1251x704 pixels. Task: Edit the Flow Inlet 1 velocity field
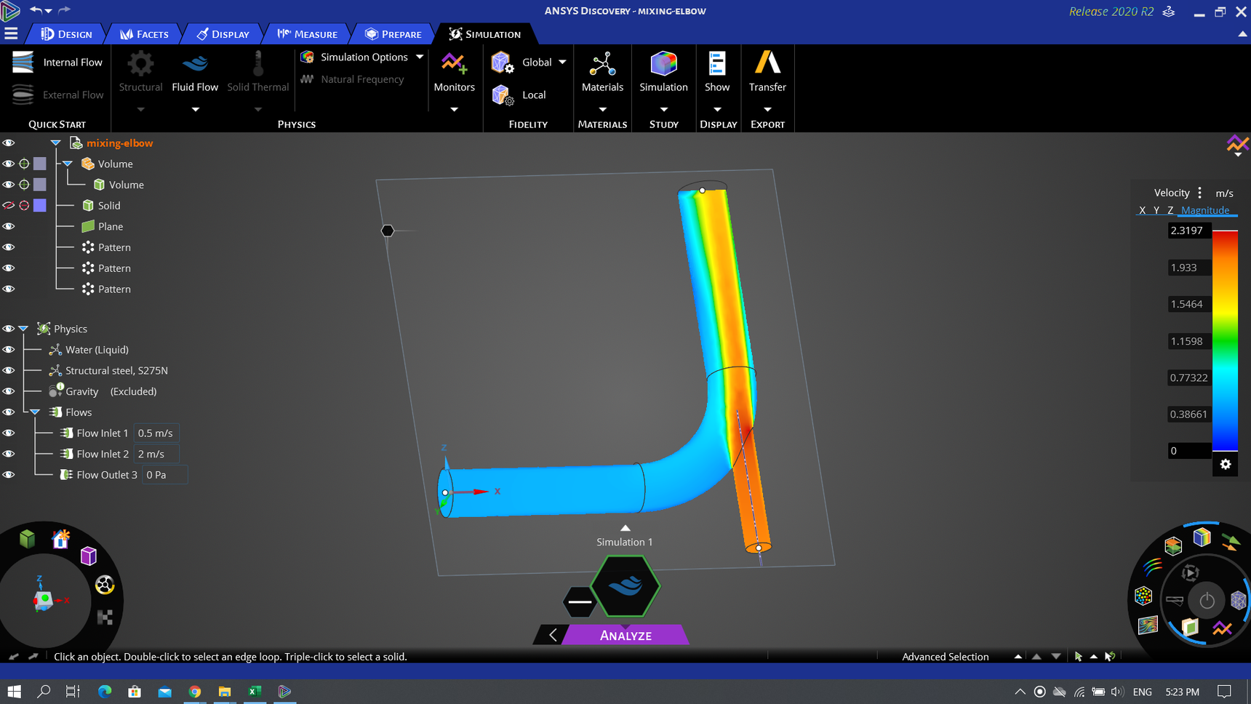156,433
